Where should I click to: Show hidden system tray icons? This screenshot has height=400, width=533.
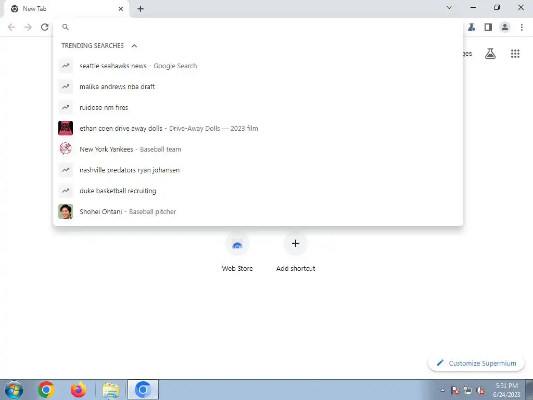click(442, 390)
